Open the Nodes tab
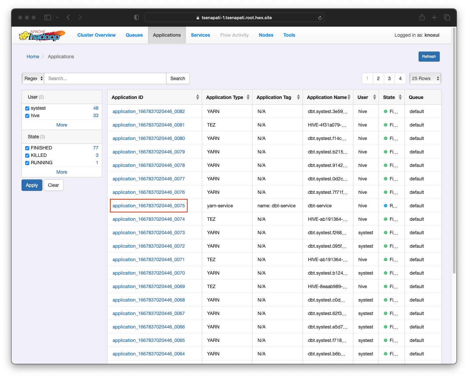Image resolution: width=468 pixels, height=378 pixels. (266, 35)
